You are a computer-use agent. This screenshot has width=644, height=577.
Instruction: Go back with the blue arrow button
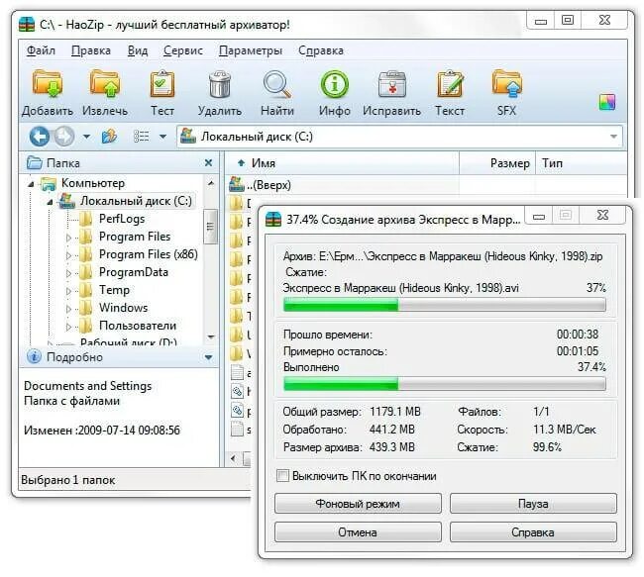pos(40,137)
